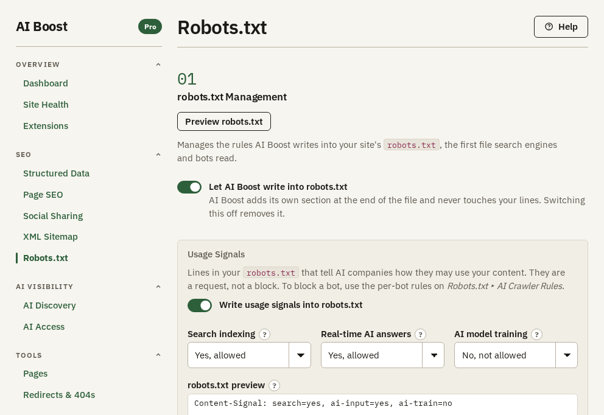
Task: Open AI Discovery in the sidebar
Action: 49,305
